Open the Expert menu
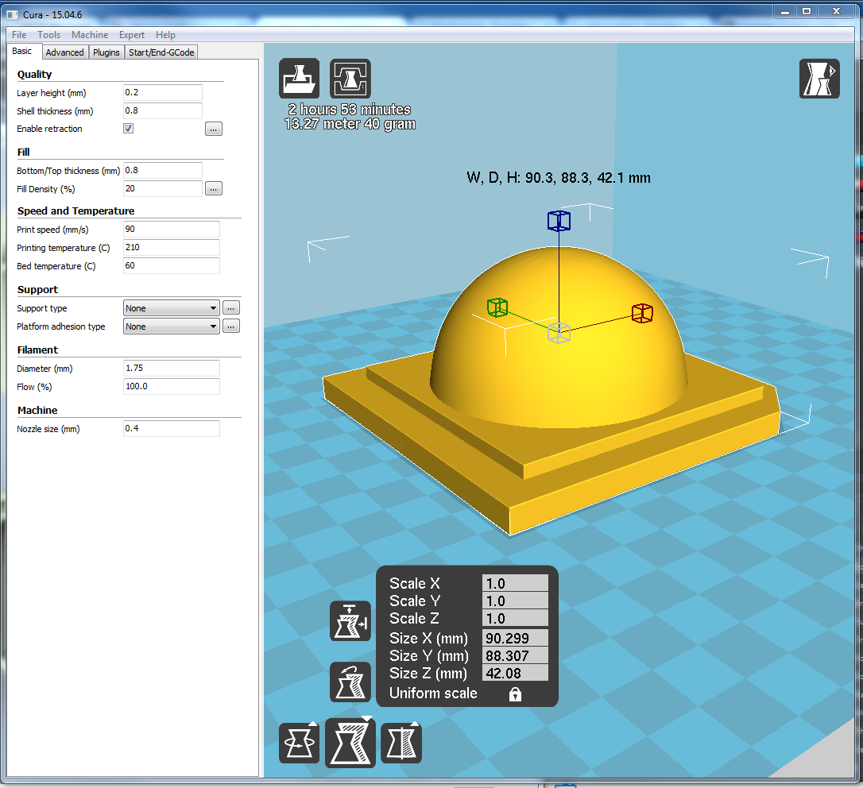This screenshot has width=863, height=788. (x=132, y=35)
